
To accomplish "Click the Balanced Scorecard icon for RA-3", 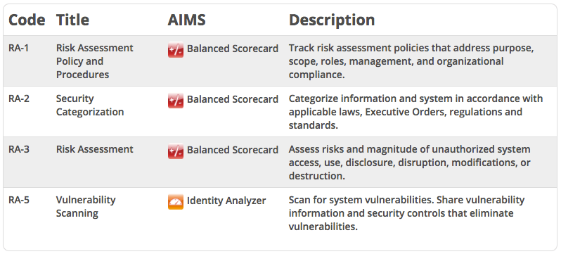I will [175, 151].
